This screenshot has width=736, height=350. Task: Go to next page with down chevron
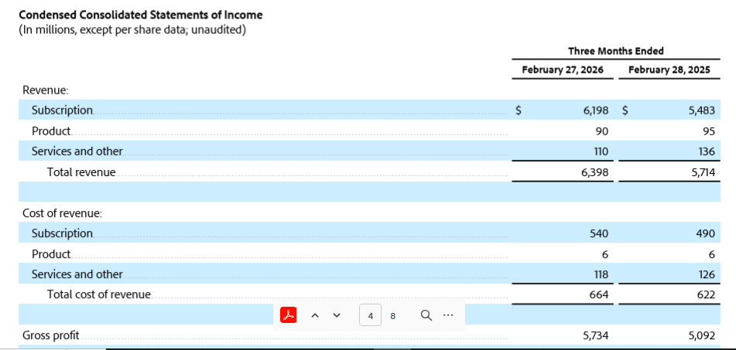point(337,315)
